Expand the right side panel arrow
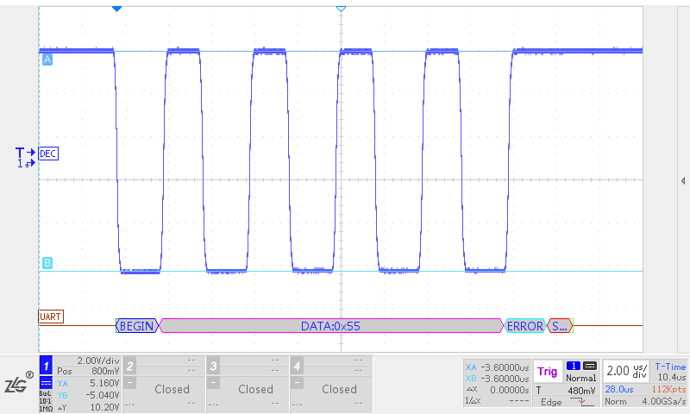 click(682, 180)
